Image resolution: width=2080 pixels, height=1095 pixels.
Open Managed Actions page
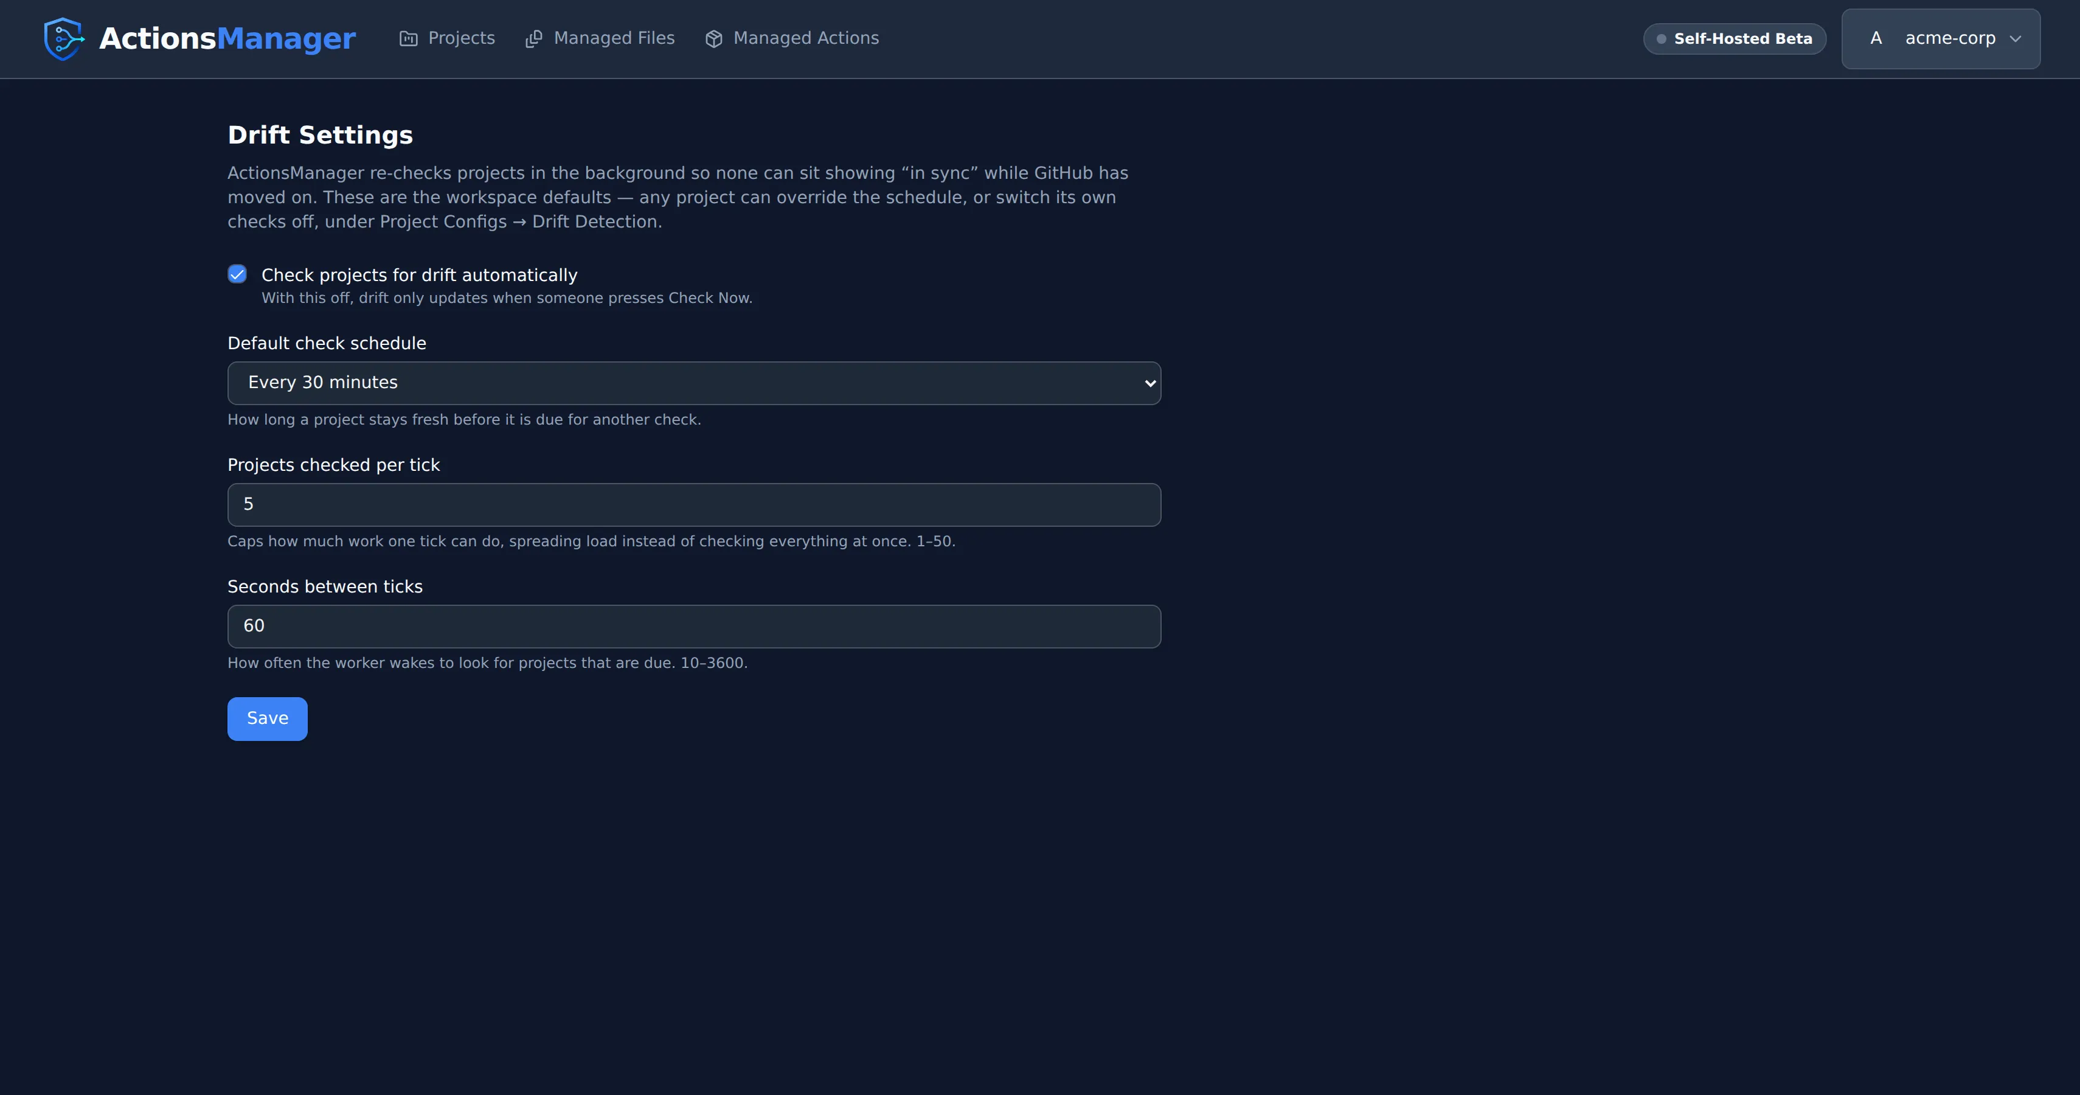pos(792,39)
